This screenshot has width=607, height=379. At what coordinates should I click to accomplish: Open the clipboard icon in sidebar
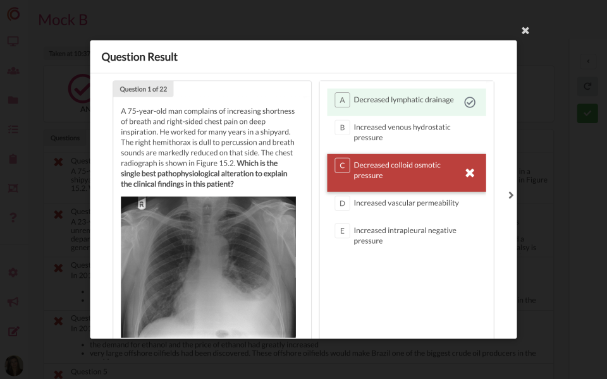click(x=13, y=159)
